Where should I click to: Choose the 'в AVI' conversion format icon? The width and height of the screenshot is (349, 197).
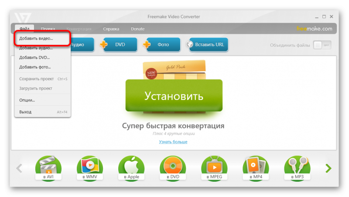pyautogui.click(x=48, y=169)
